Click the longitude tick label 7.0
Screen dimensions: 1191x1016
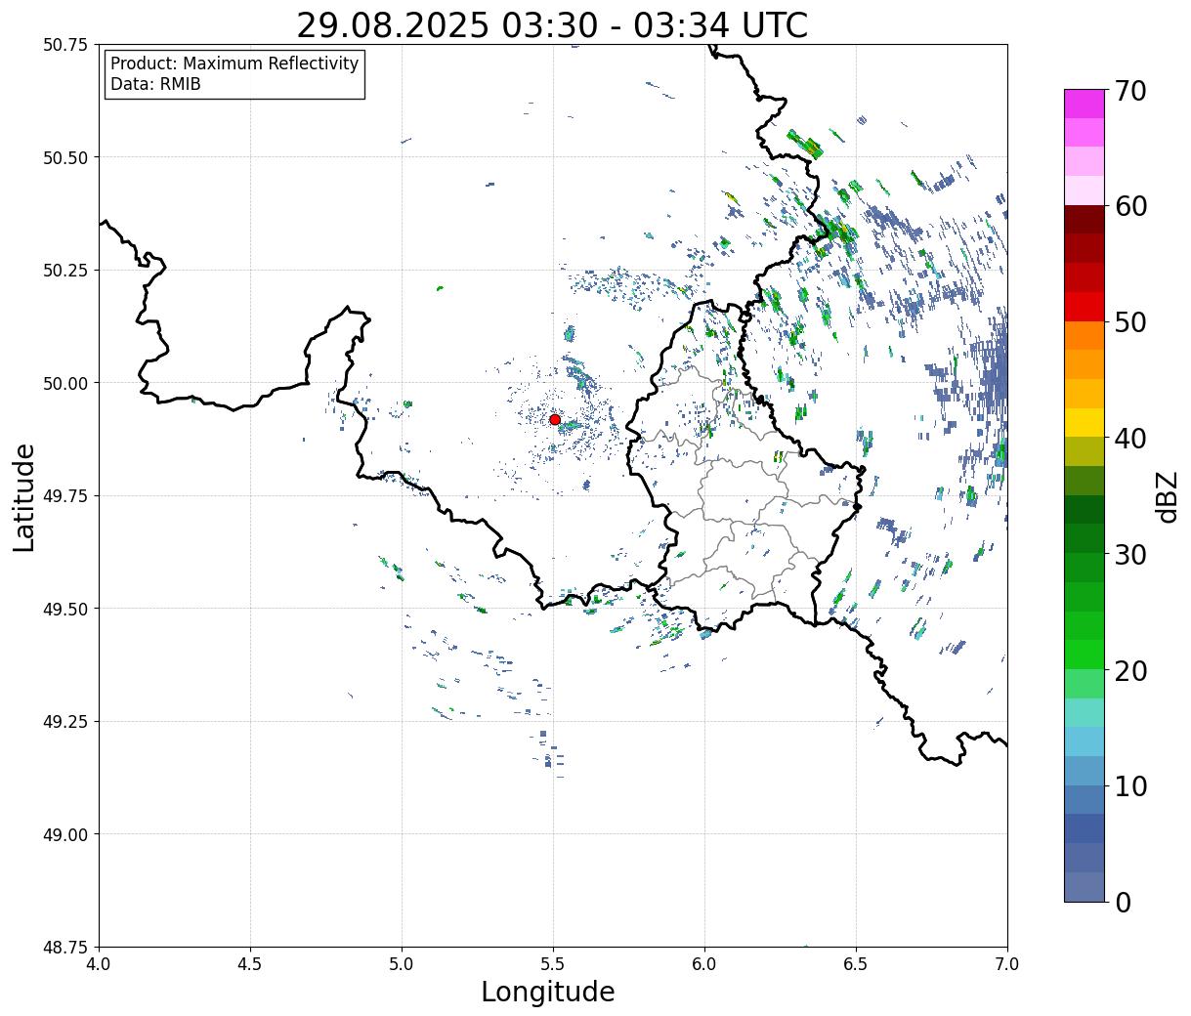click(x=1007, y=964)
